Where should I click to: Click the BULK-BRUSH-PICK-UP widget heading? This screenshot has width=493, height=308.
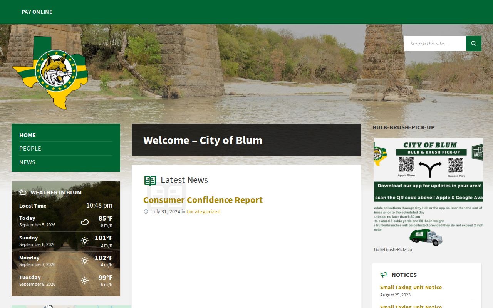coord(404,127)
